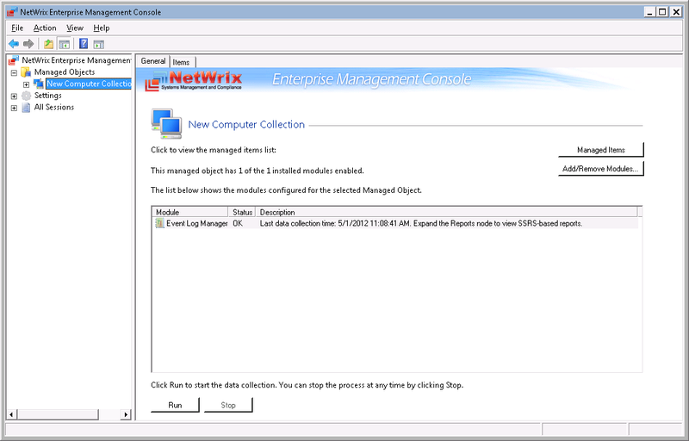Click the Add/Remove Modules button
This screenshot has width=689, height=441.
pos(600,169)
